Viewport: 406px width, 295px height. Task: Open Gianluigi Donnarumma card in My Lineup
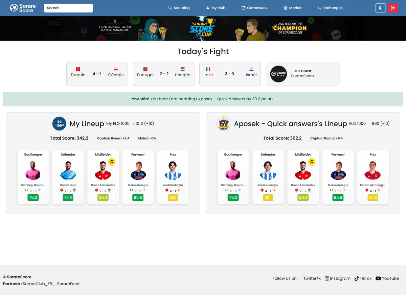33,177
